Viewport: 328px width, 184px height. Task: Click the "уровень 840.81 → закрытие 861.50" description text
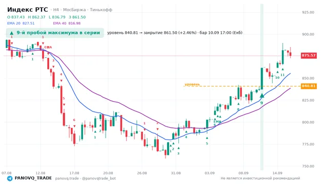click(x=152, y=33)
